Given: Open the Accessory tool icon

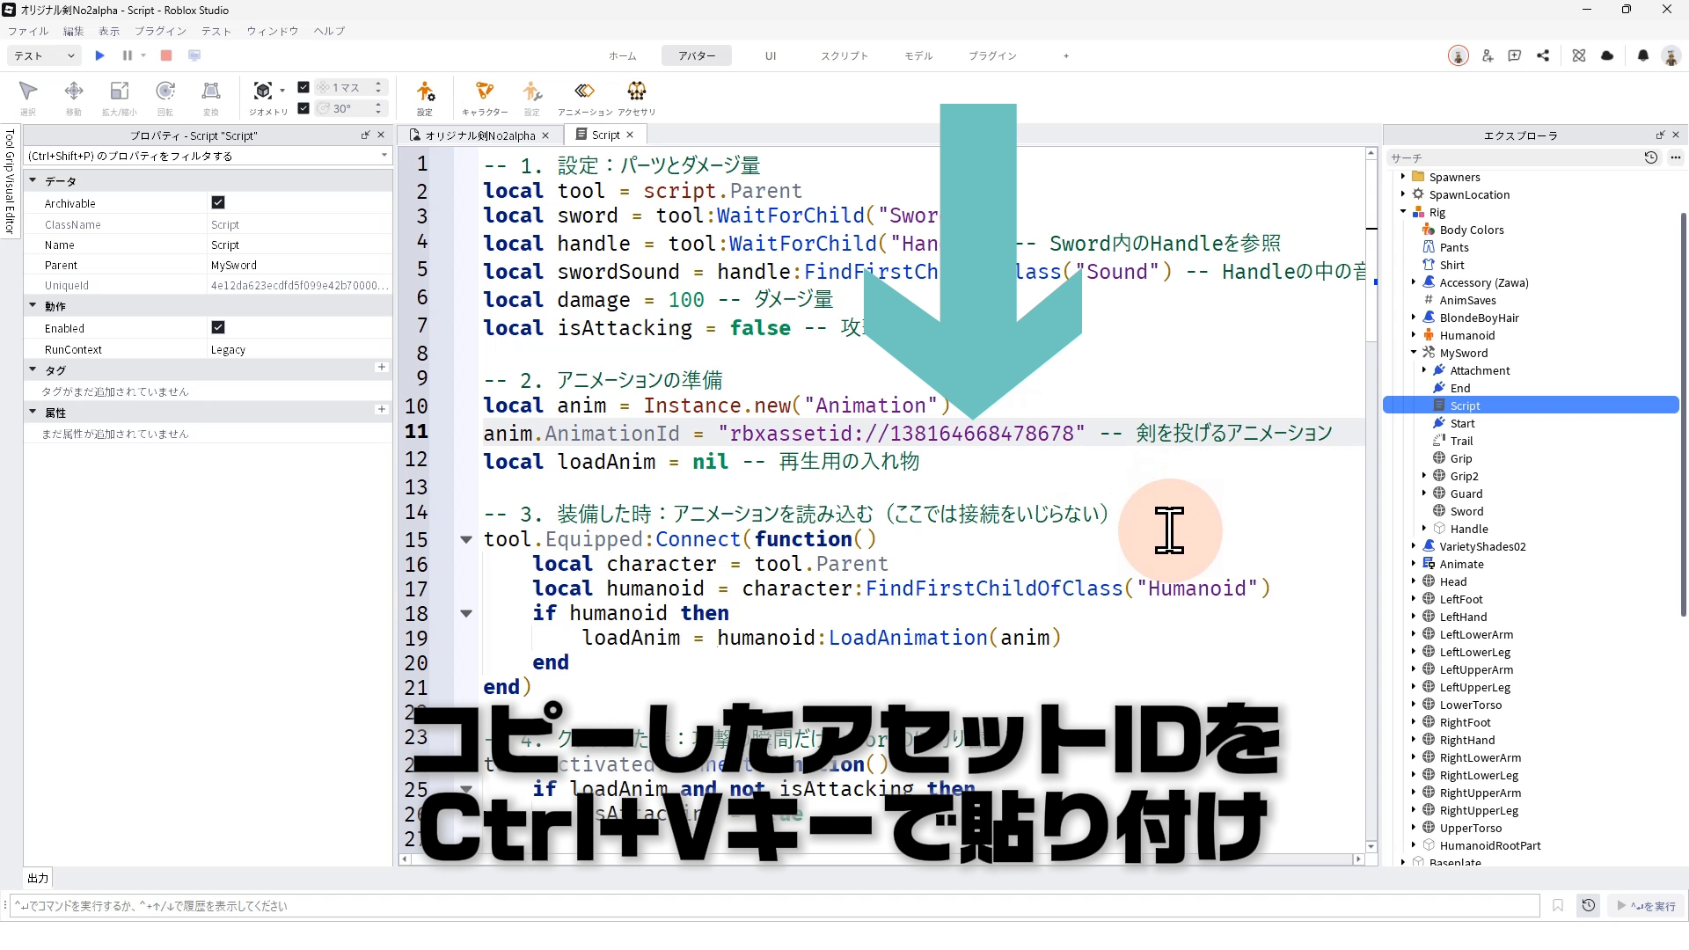Looking at the screenshot, I should coord(636,91).
